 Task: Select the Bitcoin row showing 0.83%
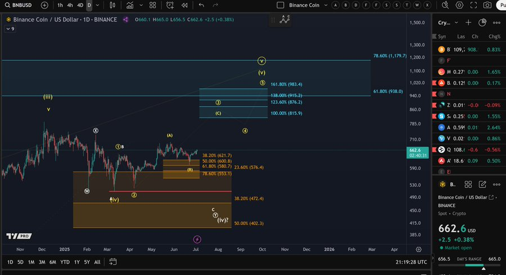pyautogui.click(x=469, y=49)
